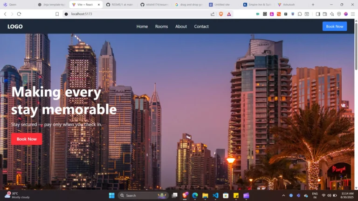Toggle the Brave sidebar panel

coord(318,14)
